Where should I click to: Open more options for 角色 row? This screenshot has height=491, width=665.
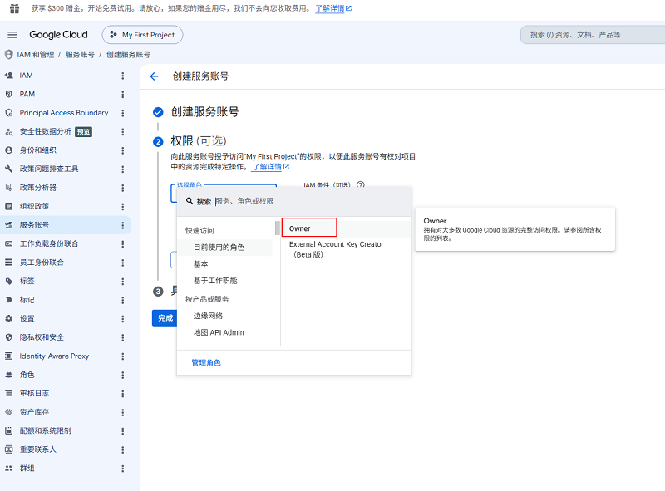123,375
